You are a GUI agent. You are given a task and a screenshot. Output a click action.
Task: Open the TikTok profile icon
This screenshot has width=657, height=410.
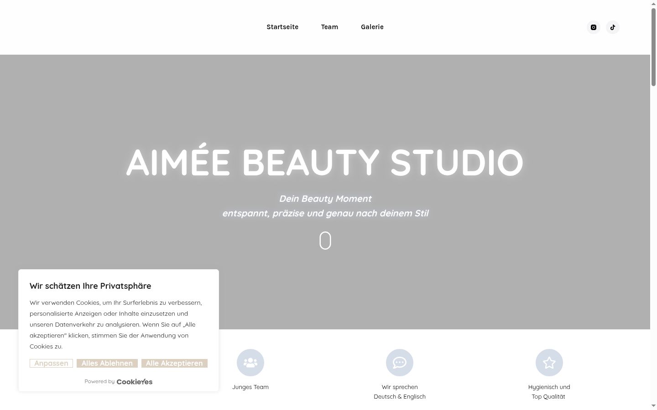pos(612,27)
